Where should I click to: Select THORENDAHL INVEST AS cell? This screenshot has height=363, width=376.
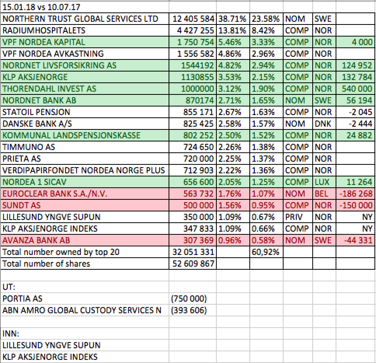85,89
